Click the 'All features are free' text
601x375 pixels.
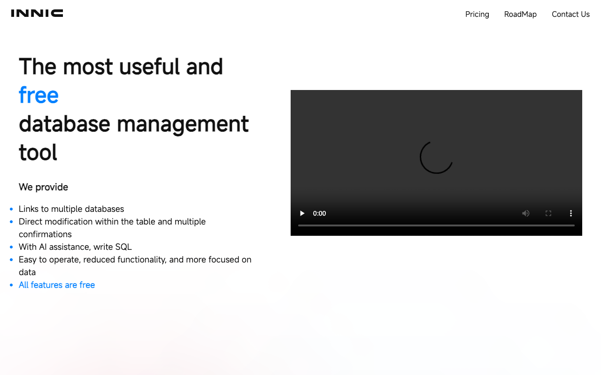[x=57, y=285]
